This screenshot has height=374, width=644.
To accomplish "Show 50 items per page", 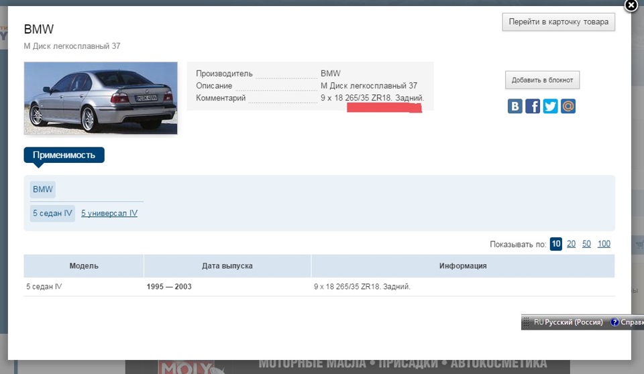I will coord(586,244).
